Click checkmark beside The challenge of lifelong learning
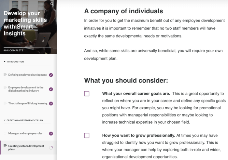228x160 pixels. point(51,103)
